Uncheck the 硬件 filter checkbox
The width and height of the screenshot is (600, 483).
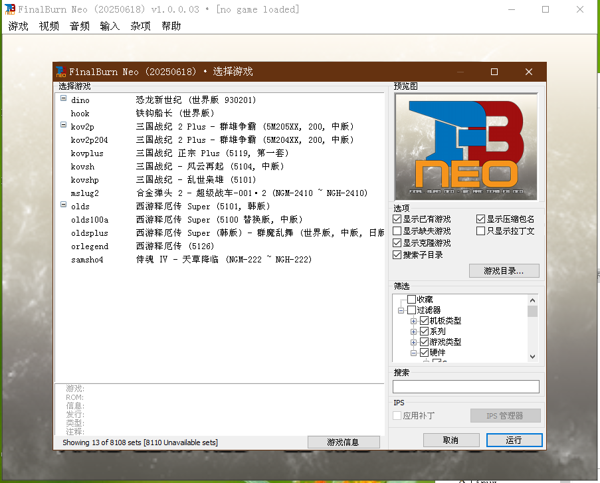click(424, 353)
